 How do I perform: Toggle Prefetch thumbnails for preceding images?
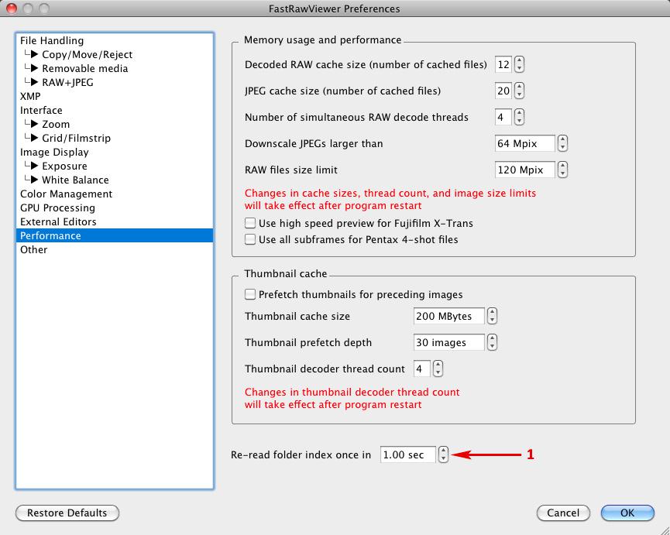coord(250,294)
